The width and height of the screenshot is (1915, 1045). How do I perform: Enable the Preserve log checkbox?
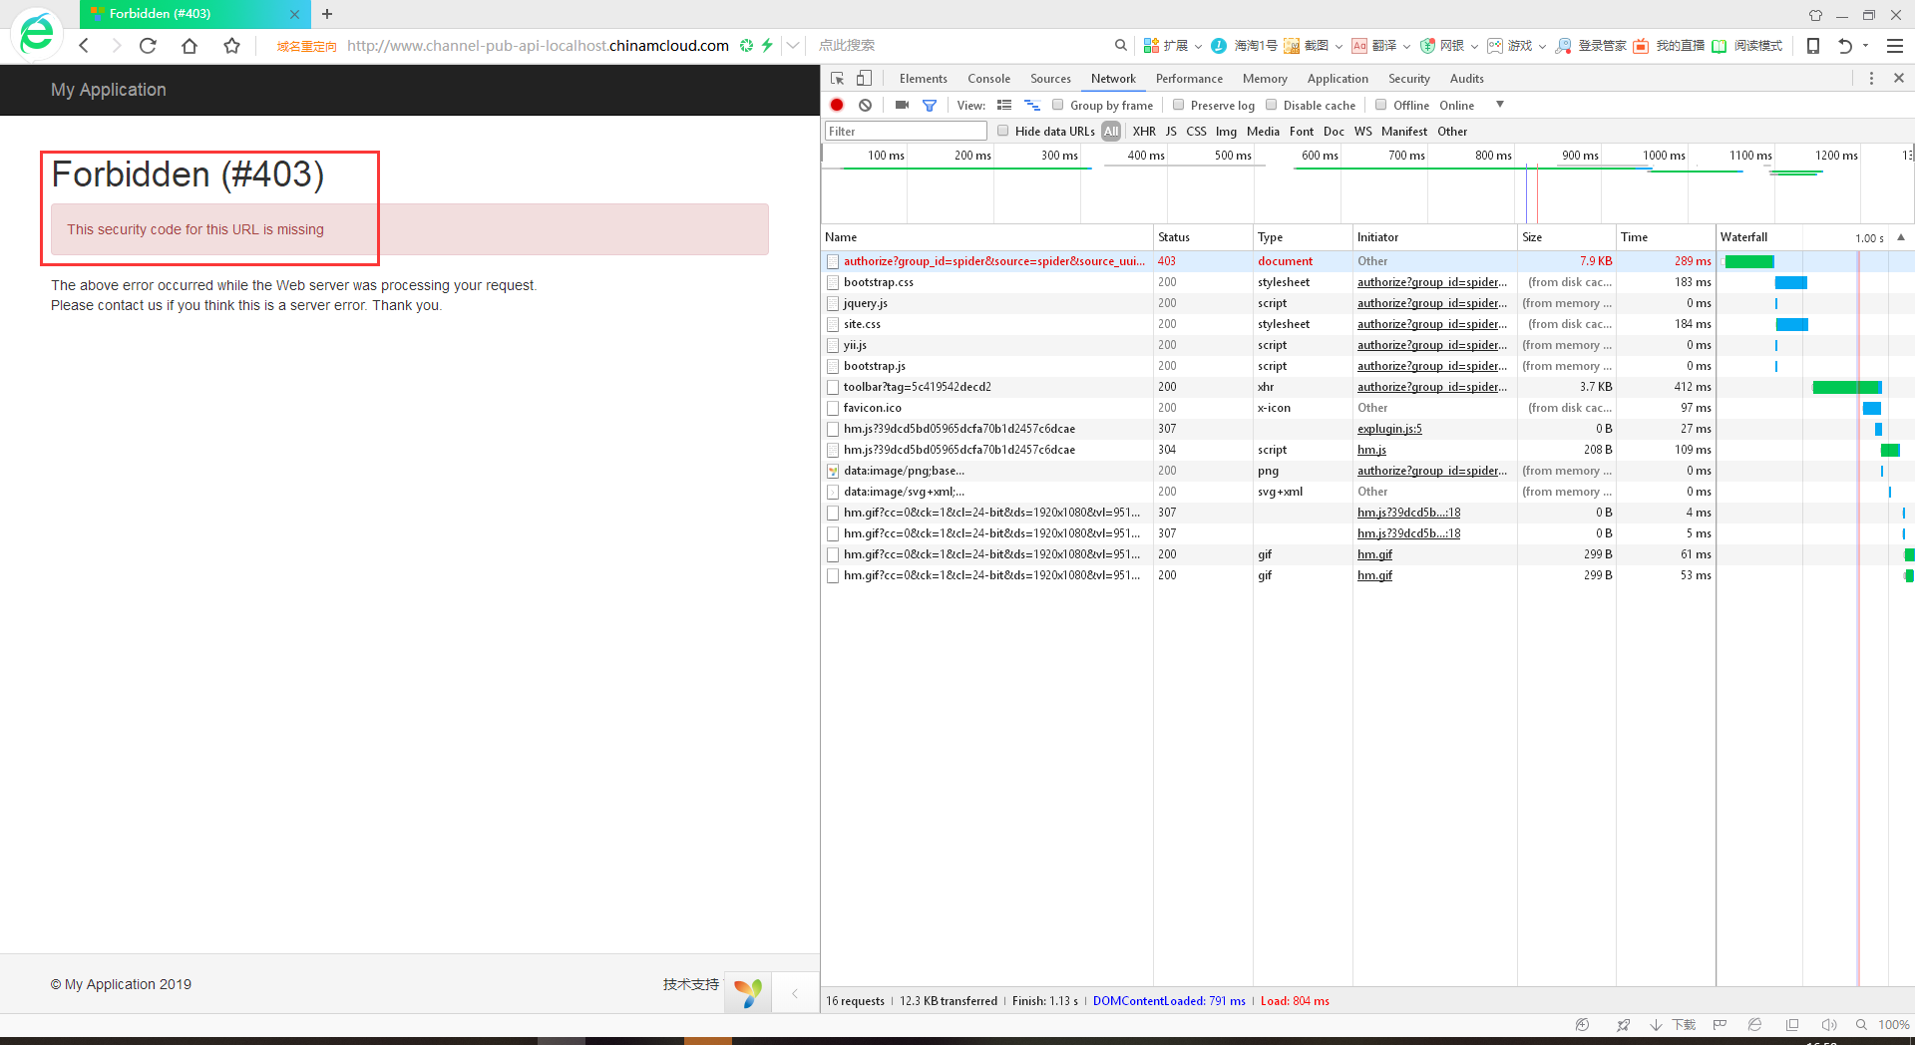tap(1178, 105)
